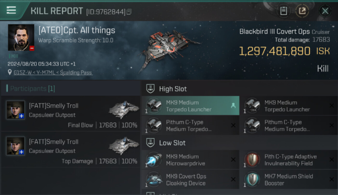Close the kill report window
Screen dimensions: 338x195
(x=325, y=11)
